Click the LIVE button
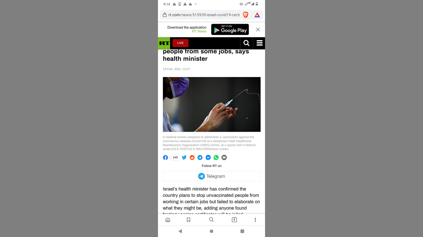423x237 pixels. click(180, 43)
